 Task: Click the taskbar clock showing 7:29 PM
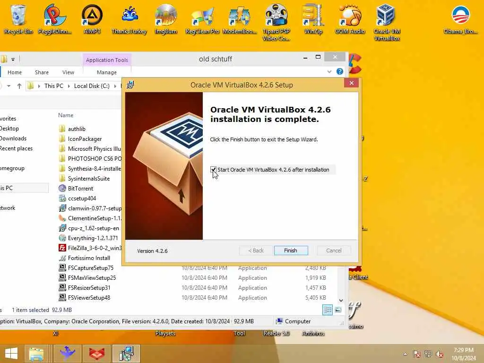(464, 354)
